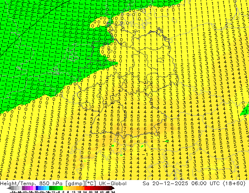This screenshot has width=249, height=193.
Task: Click the '[°C]' unit label
Action: point(91,184)
